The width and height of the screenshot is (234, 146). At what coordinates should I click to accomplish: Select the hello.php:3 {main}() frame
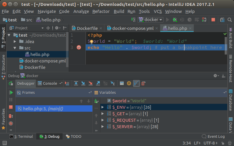coord(54,108)
